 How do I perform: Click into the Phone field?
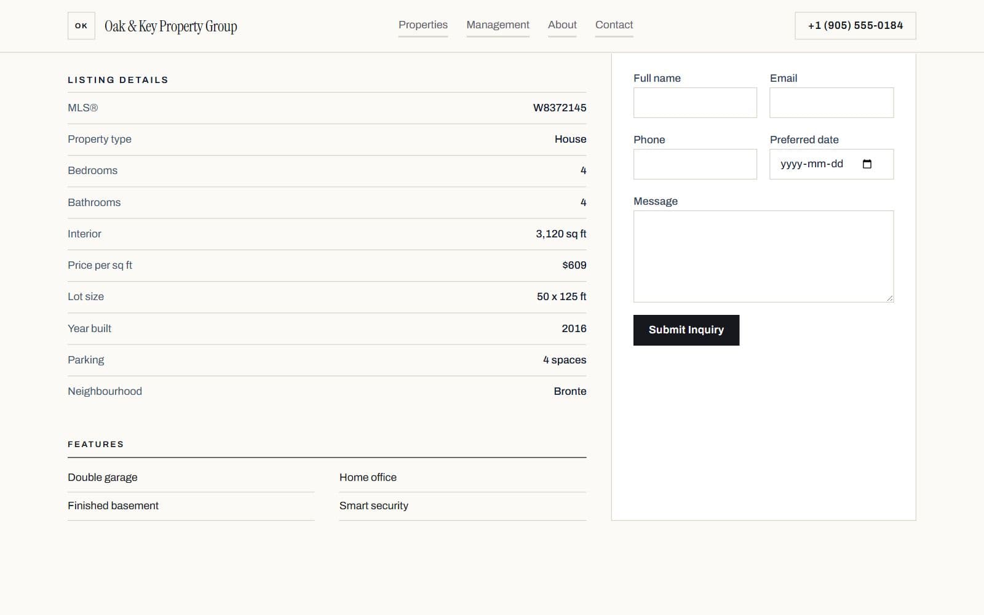pos(695,164)
